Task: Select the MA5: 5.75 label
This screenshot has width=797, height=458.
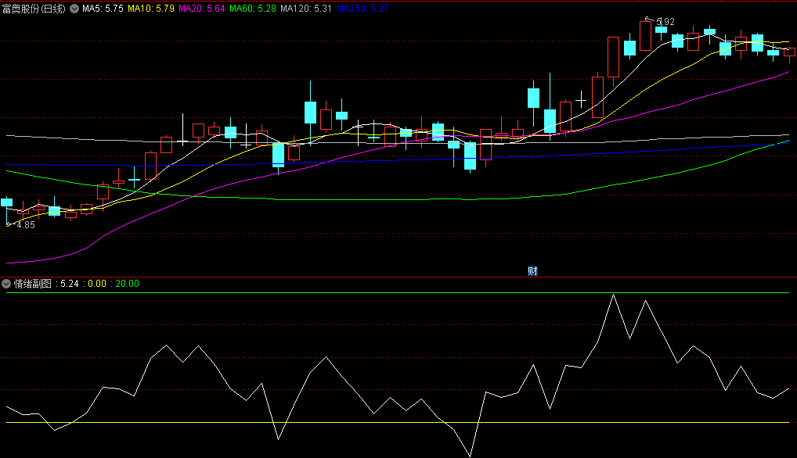Action: pyautogui.click(x=103, y=9)
